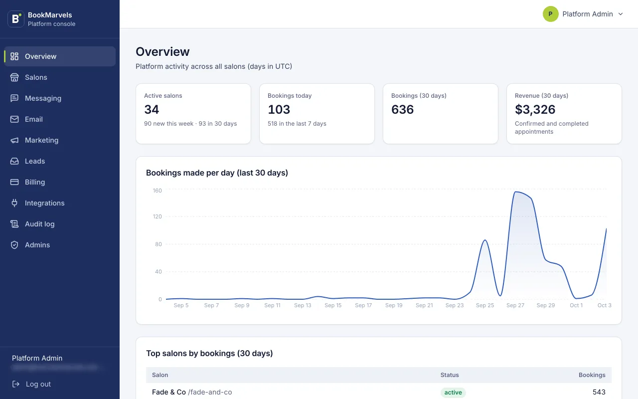The image size is (638, 399).
Task: Click the 'Bookings made per day' chart title
Action: tap(217, 173)
